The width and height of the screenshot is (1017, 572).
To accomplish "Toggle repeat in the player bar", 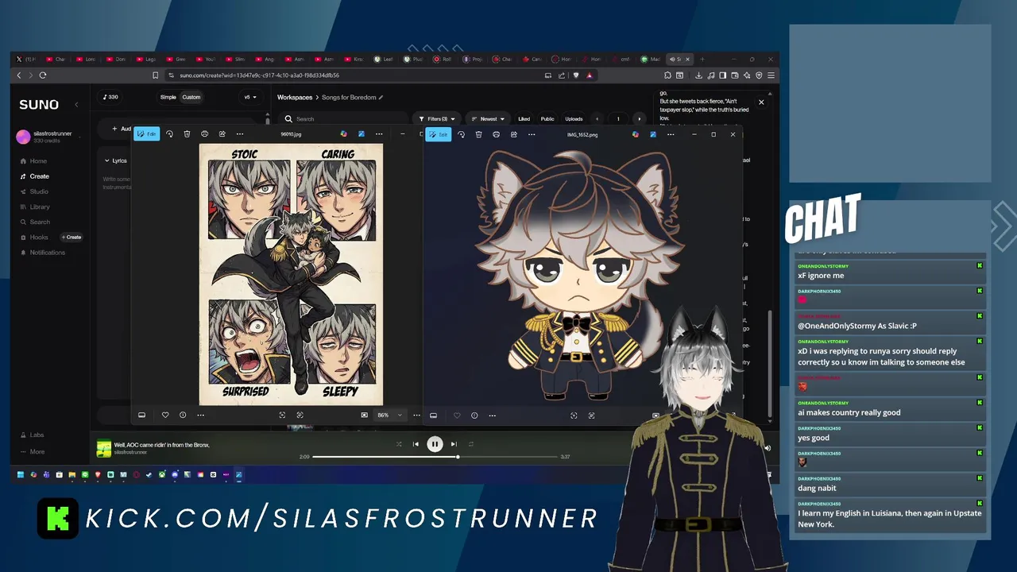I will click(x=471, y=444).
